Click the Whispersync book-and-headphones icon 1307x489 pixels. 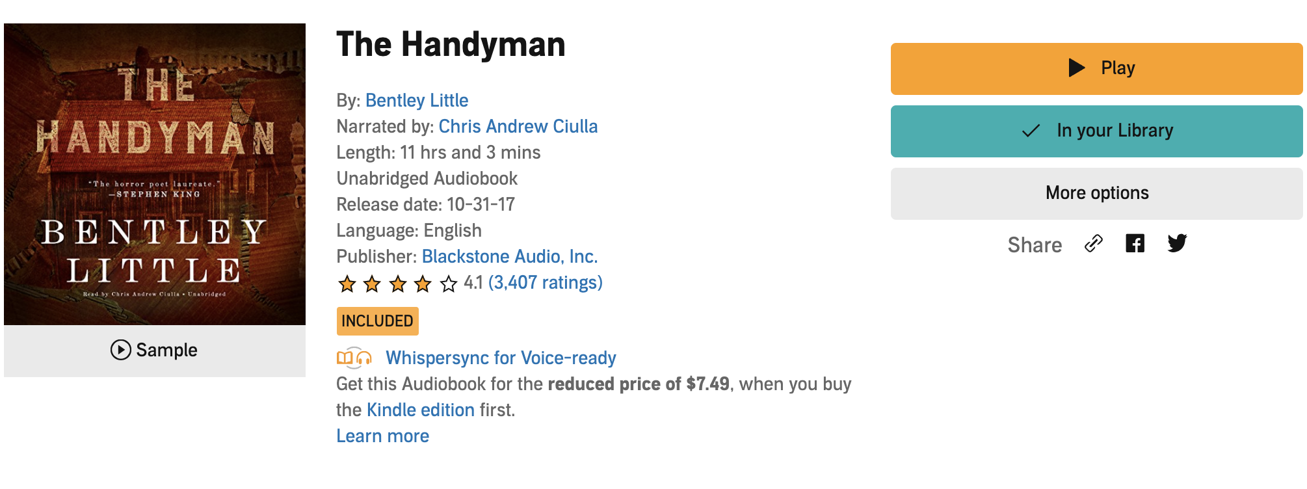[354, 358]
